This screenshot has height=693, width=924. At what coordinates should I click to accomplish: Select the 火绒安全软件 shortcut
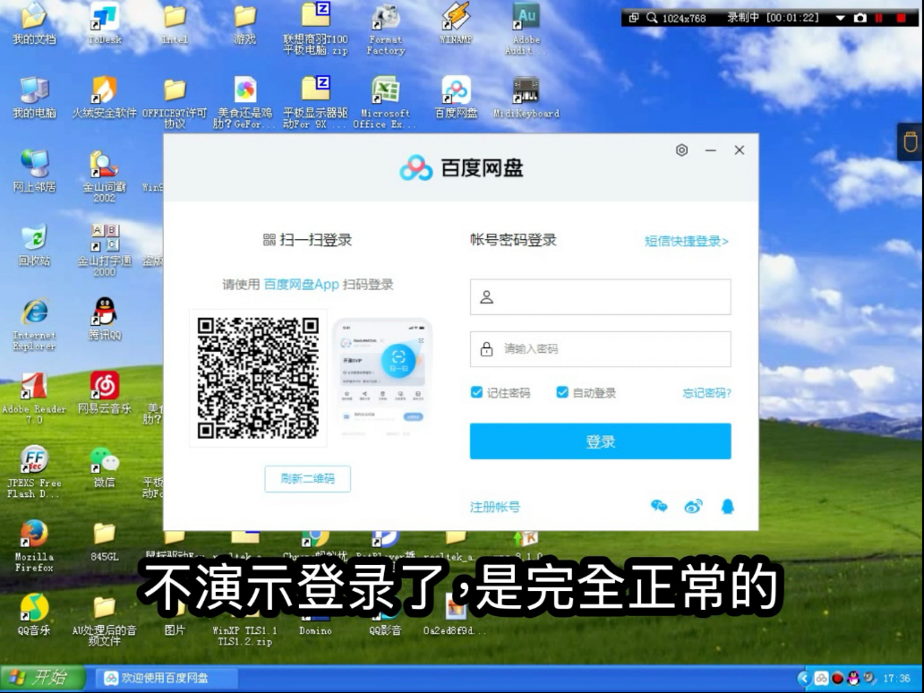click(x=104, y=98)
